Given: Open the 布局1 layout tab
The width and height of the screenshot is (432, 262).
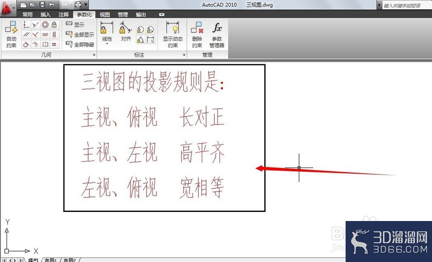Looking at the screenshot, I should (51, 260).
